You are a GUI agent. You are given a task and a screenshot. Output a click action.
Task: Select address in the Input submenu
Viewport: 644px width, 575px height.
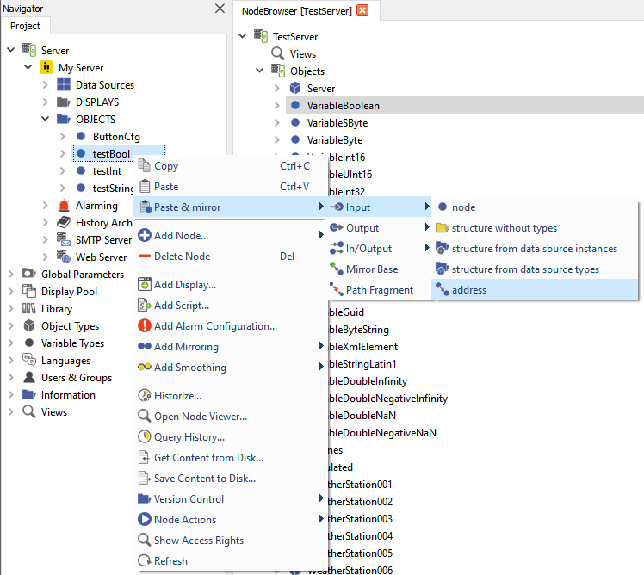click(x=535, y=289)
